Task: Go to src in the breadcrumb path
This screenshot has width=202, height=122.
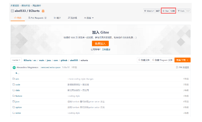Action: pyautogui.click(x=35, y=60)
